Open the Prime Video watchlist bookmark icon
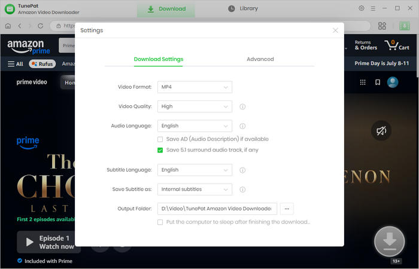 [378, 82]
